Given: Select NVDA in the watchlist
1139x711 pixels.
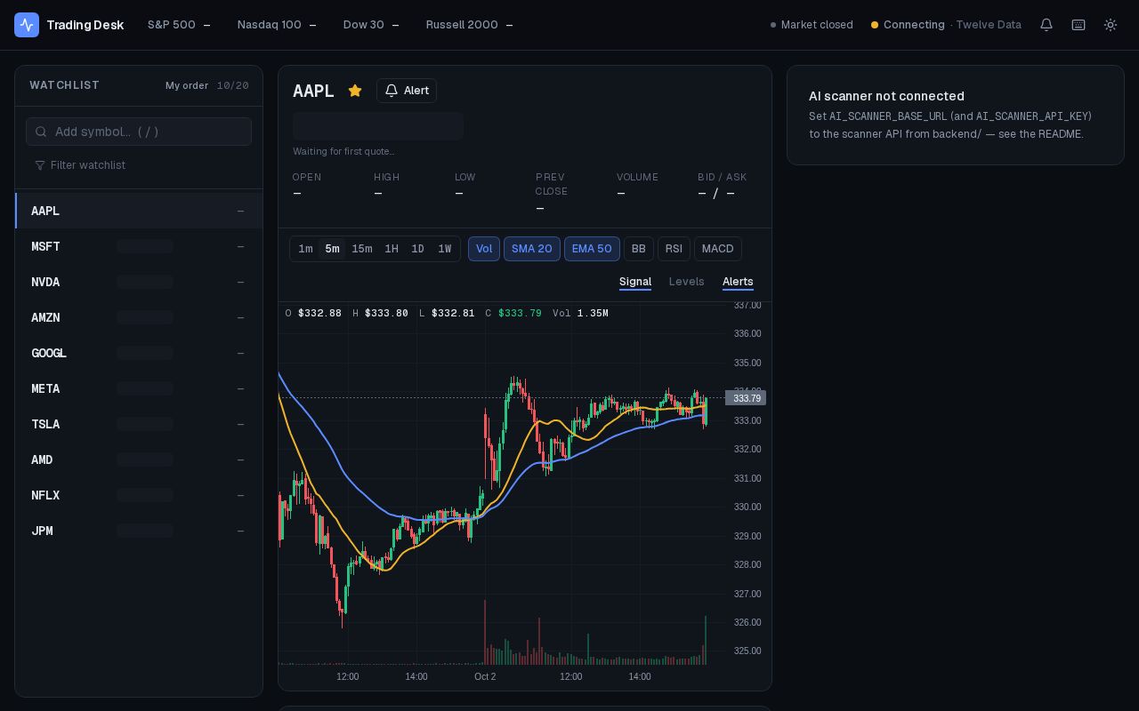Looking at the screenshot, I should tap(139, 282).
